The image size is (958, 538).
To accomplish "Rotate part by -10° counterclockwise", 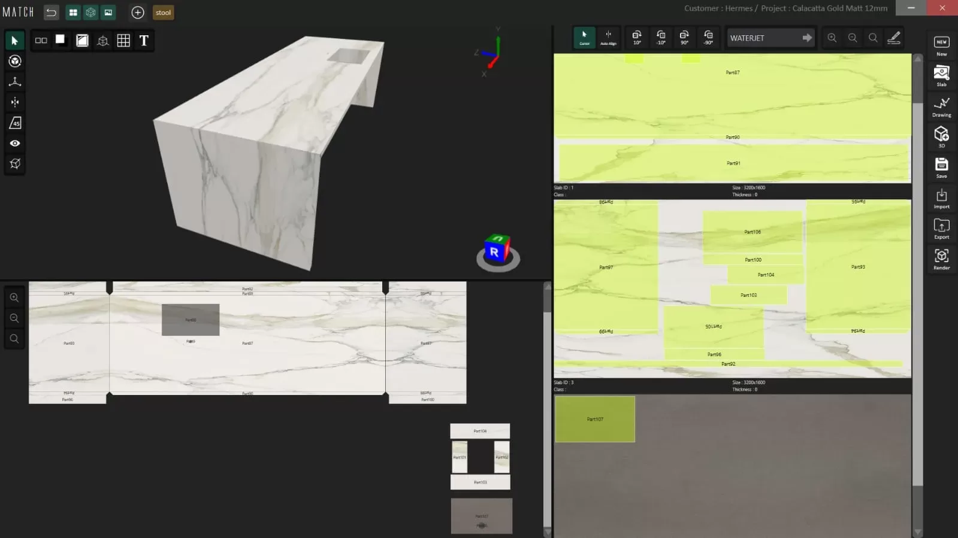I will 661,38.
